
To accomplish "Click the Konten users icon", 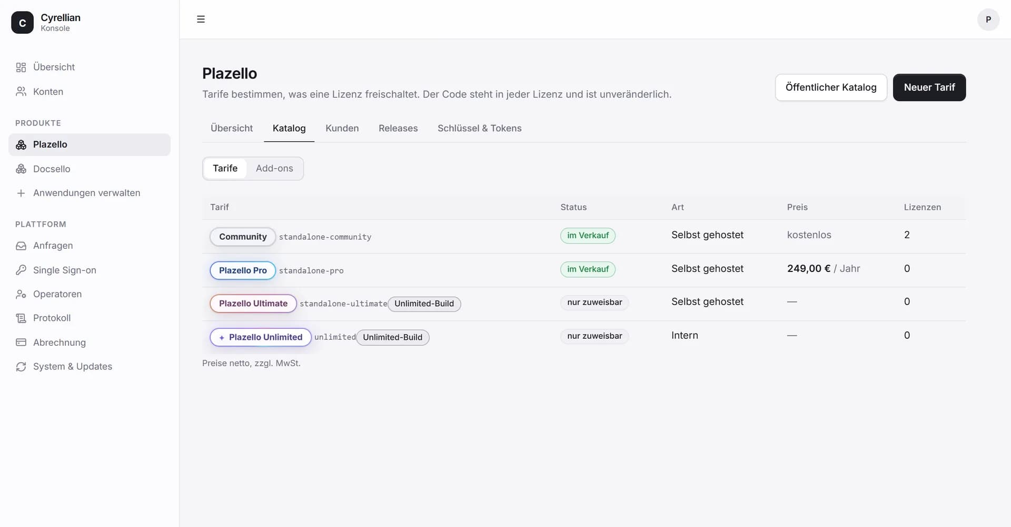I will point(21,92).
